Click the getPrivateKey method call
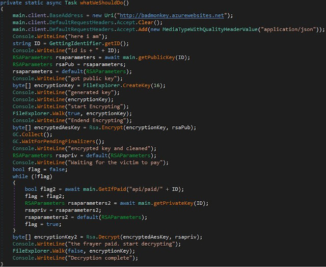 173,203
